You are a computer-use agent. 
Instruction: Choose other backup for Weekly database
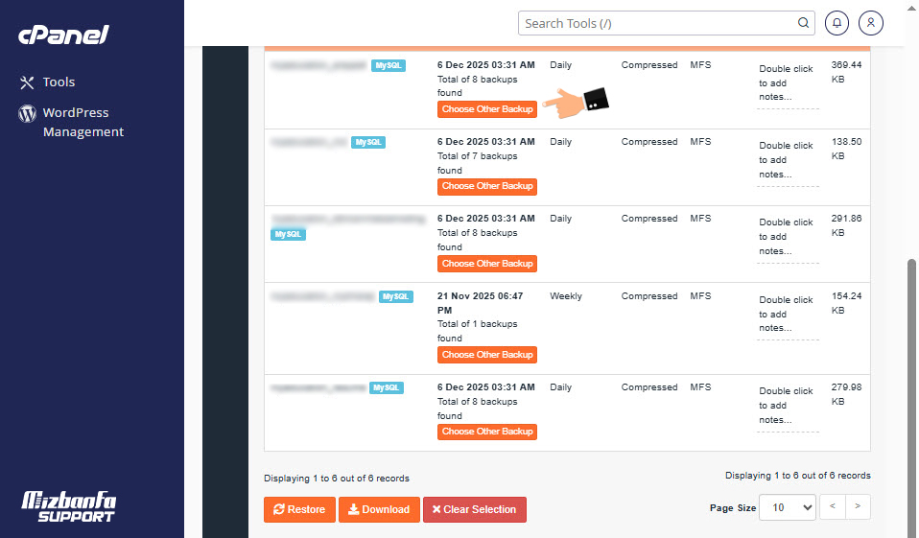coord(487,355)
